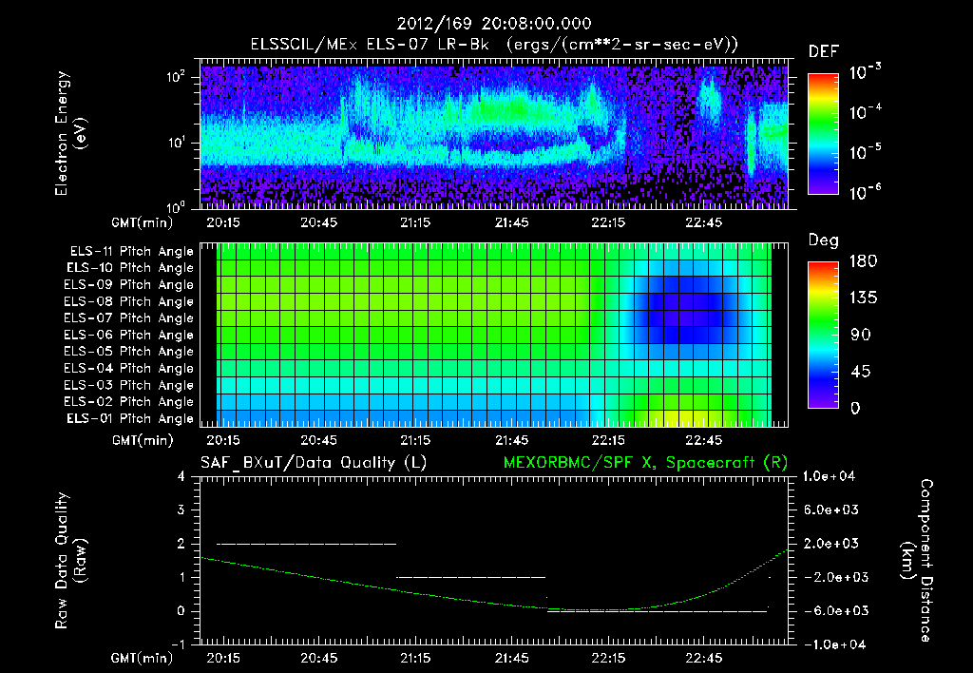Click the DEF color bar
The width and height of the screenshot is (973, 673).
[823, 134]
